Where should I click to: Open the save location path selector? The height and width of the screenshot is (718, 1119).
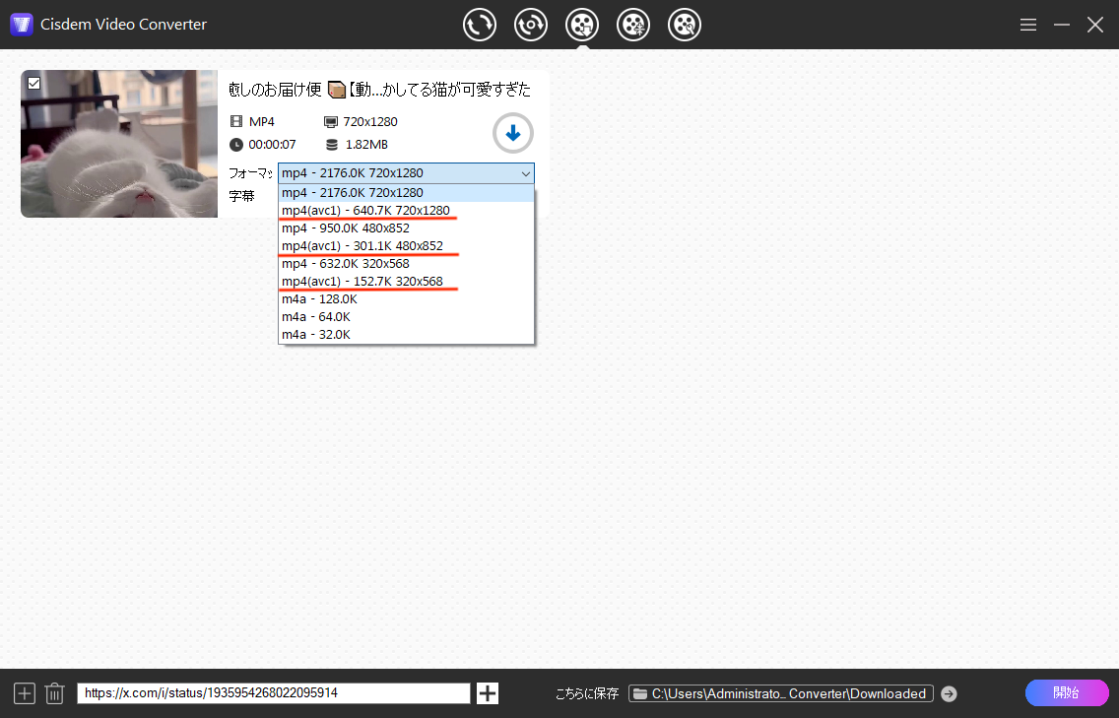(781, 693)
